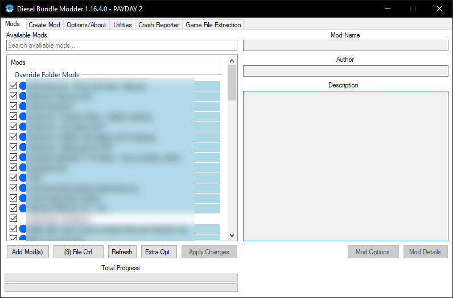Click the upper Total Progress bar
The image size is (453, 298).
[121, 278]
